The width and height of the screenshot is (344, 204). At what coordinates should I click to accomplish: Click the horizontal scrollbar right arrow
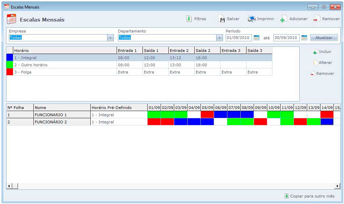click(337, 186)
